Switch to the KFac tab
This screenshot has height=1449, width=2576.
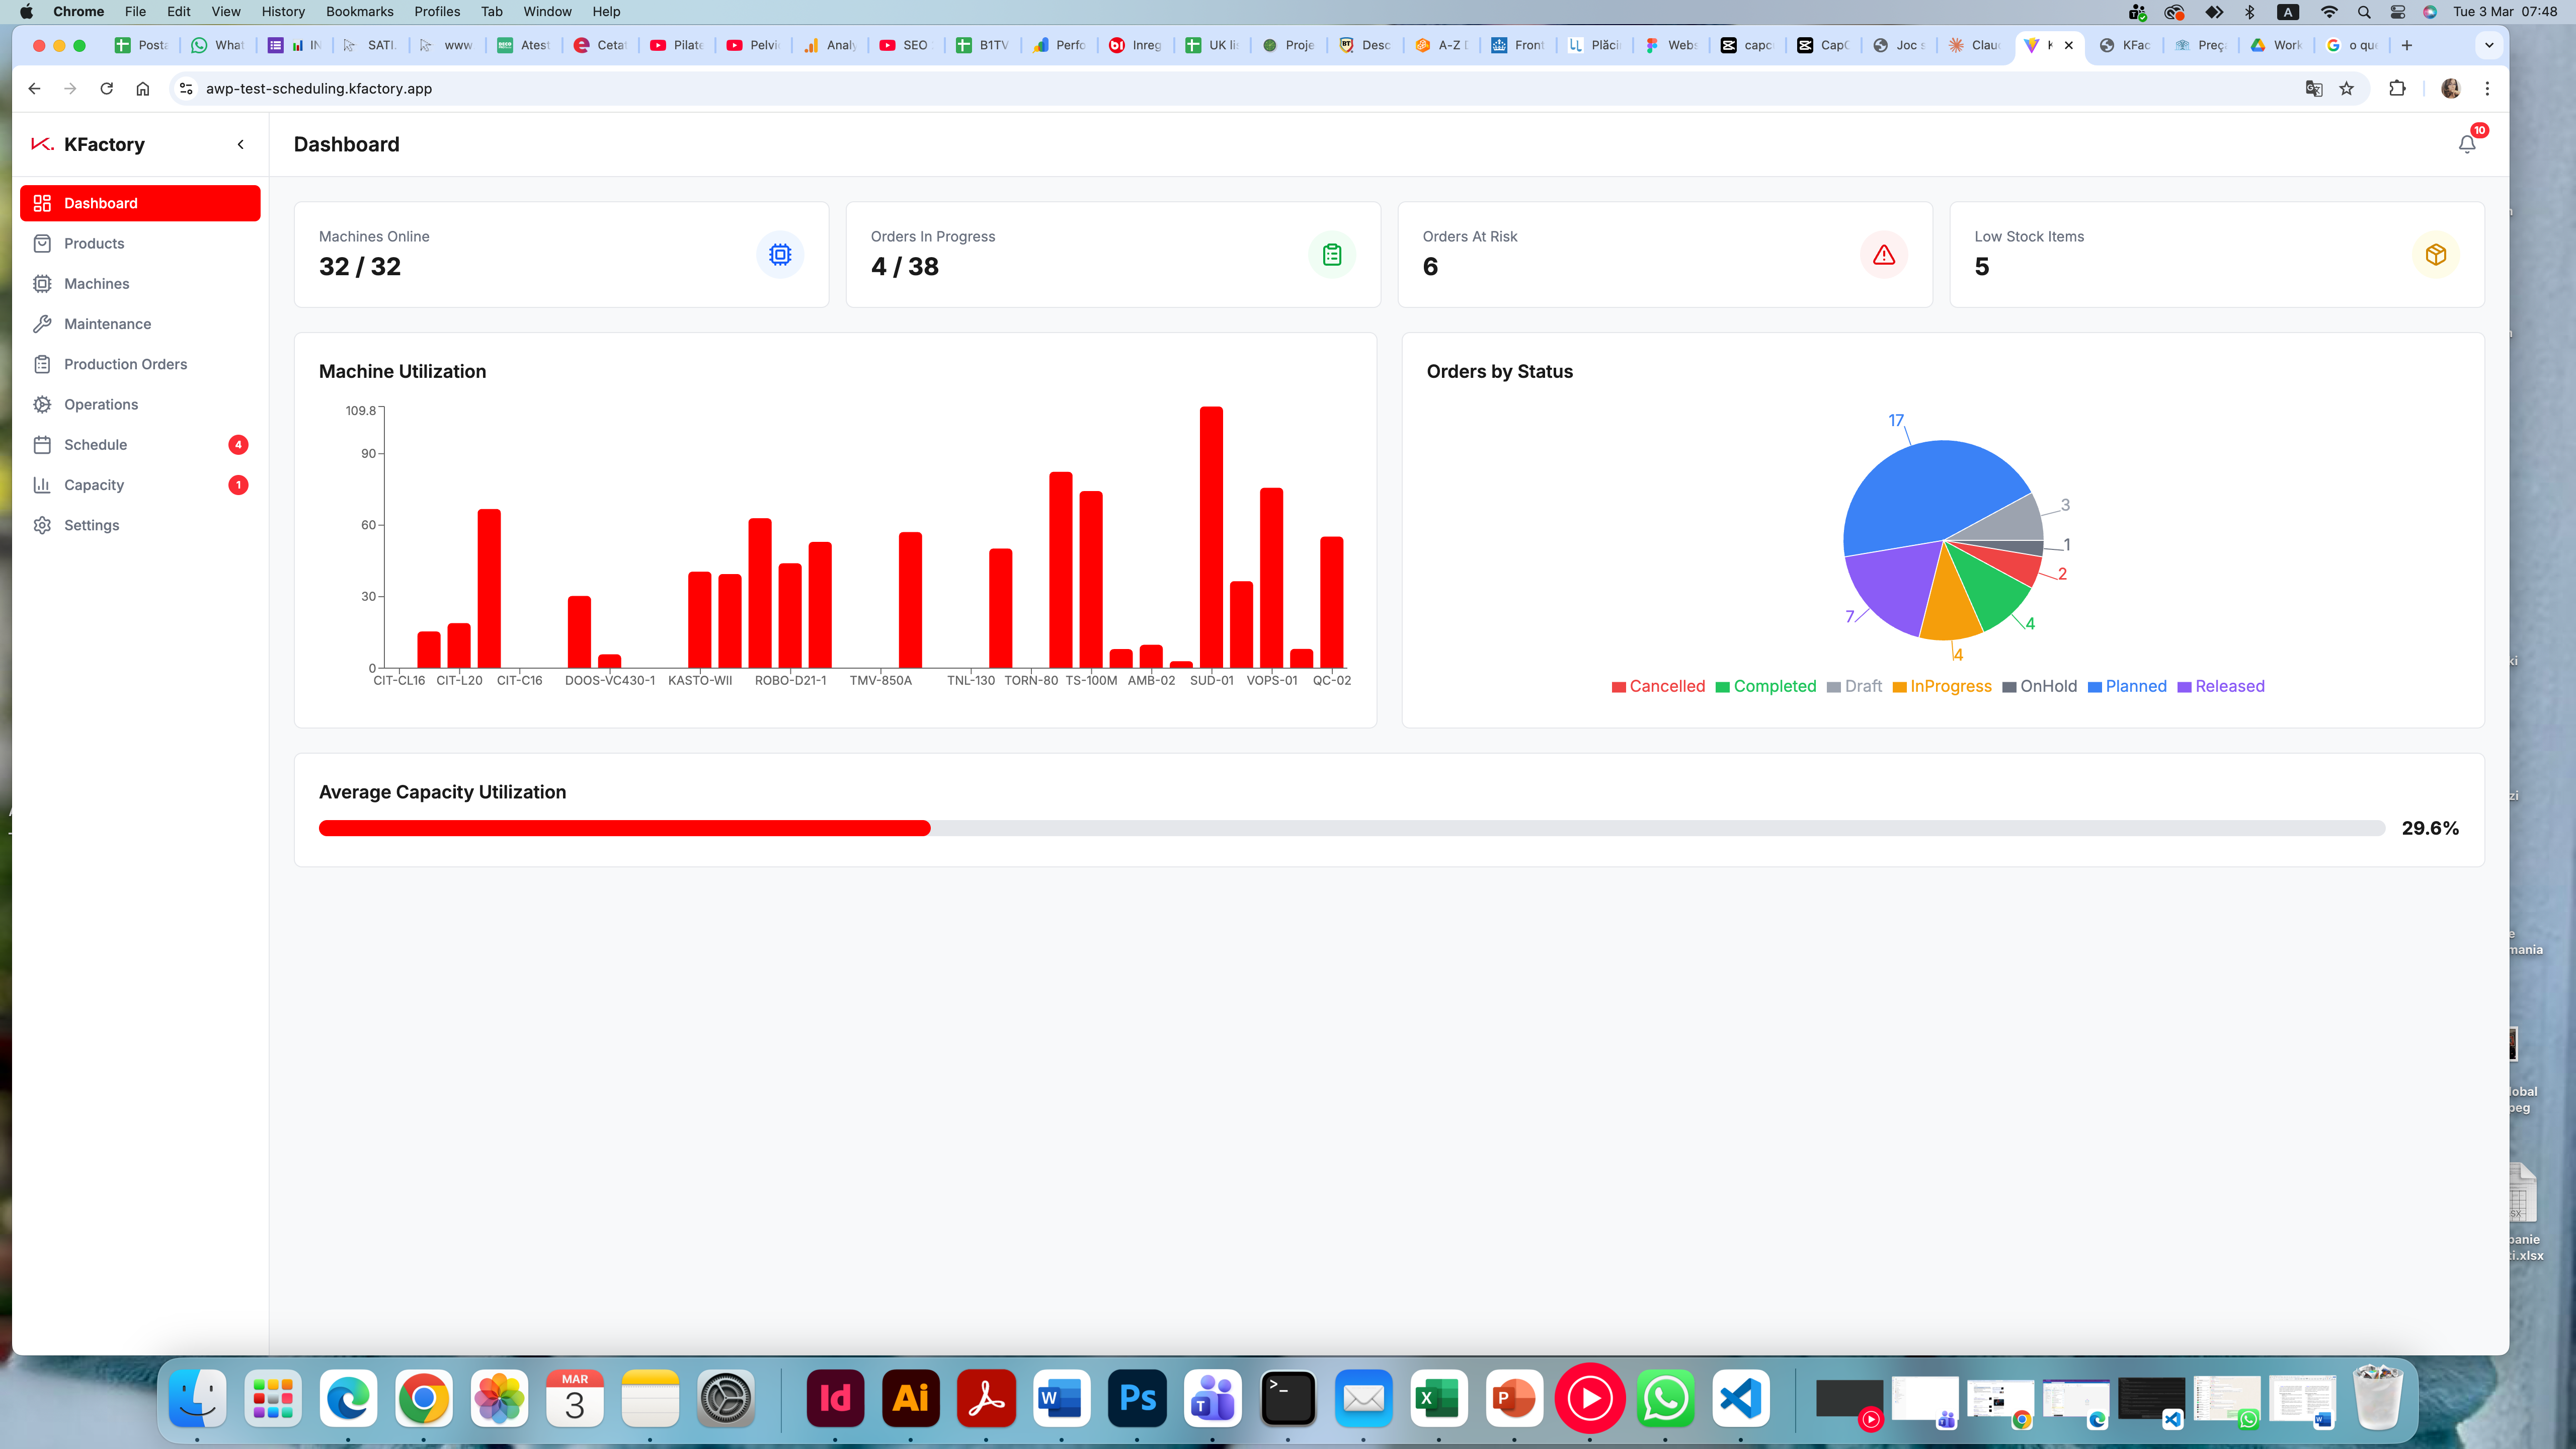(x=2125, y=45)
